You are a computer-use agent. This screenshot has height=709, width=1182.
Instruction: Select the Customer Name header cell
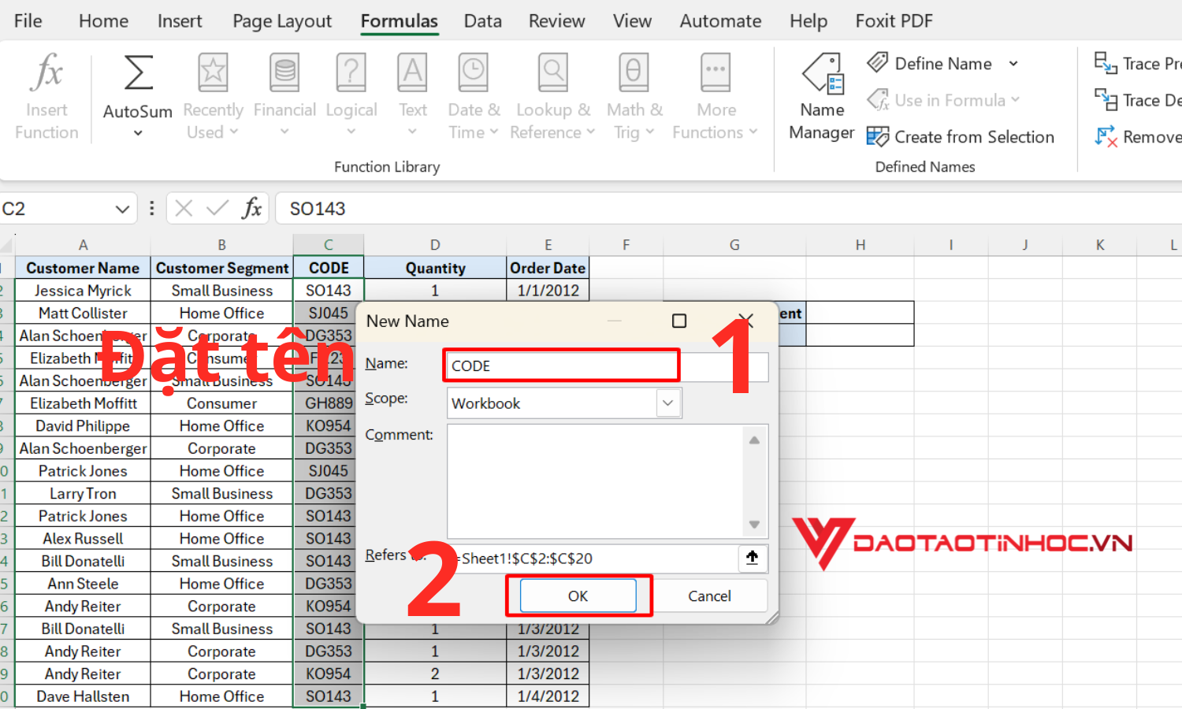(83, 268)
